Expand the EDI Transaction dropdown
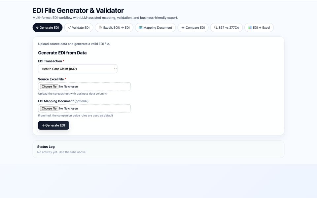317x198 pixels. pyautogui.click(x=78, y=69)
